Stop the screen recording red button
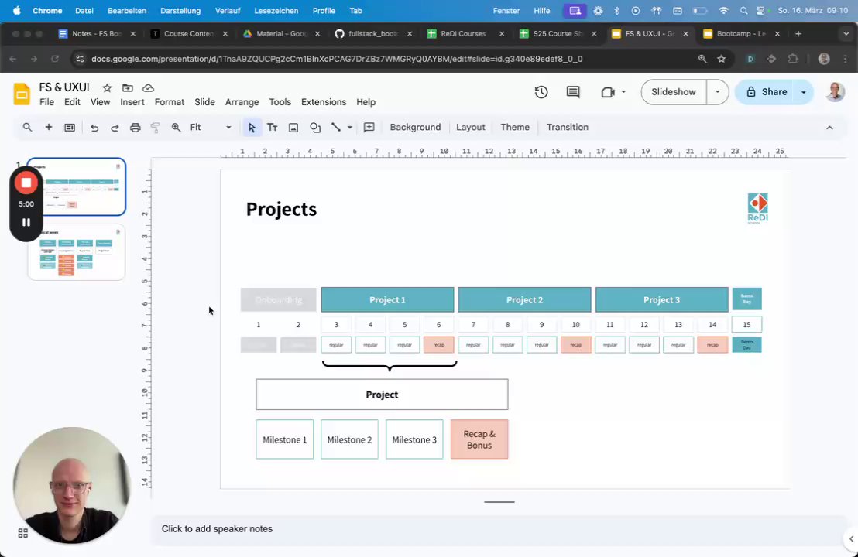 (26, 183)
